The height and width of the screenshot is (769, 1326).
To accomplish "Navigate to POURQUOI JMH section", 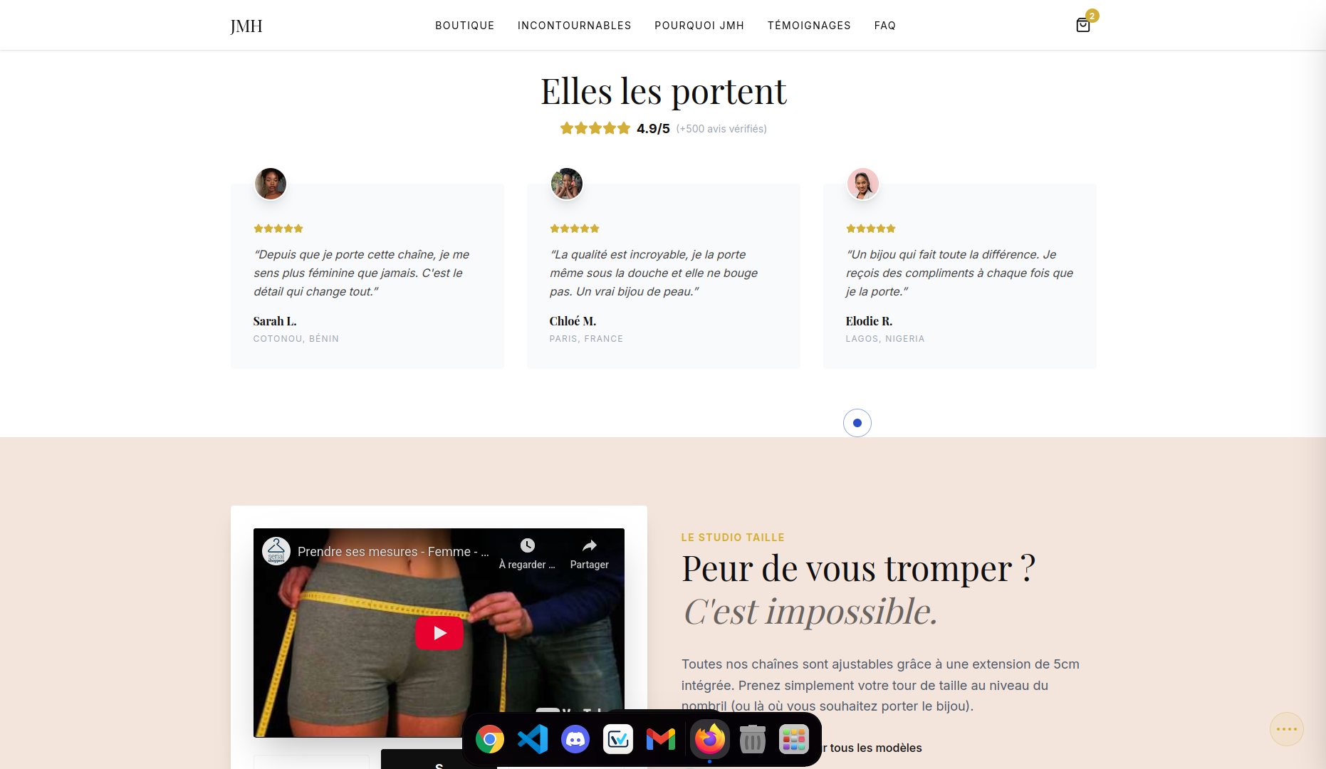I will [699, 26].
